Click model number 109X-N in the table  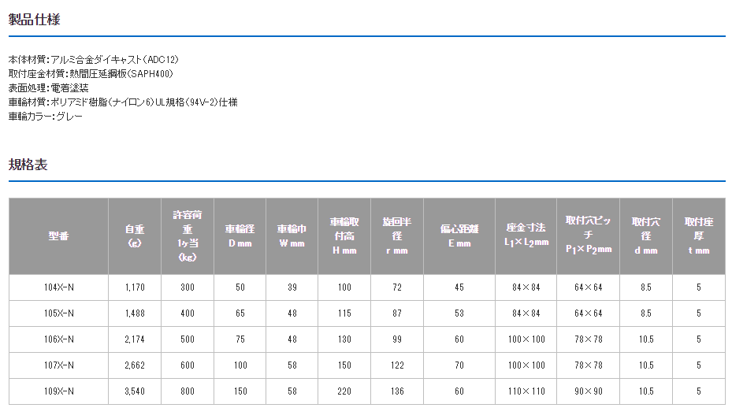58,391
